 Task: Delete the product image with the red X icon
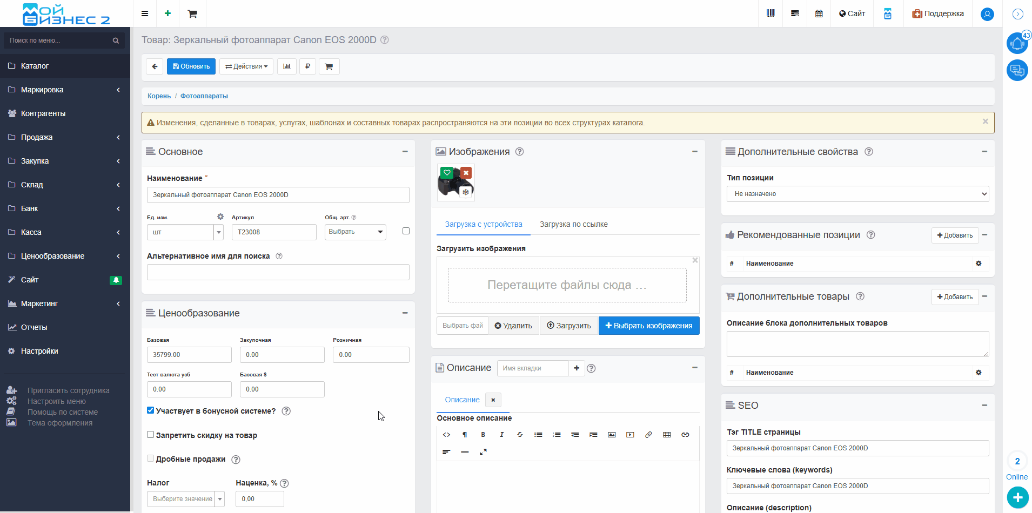tap(466, 173)
